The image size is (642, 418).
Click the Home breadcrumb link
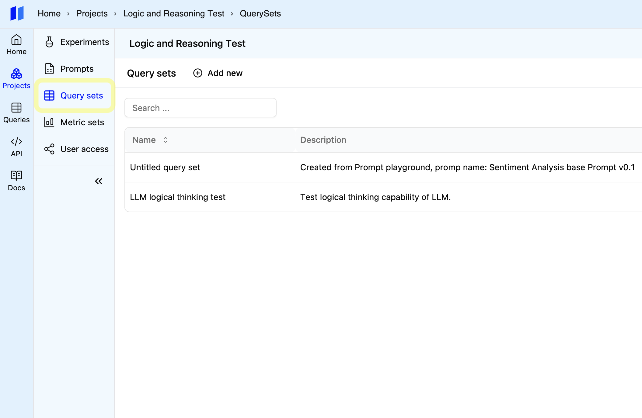coord(49,13)
